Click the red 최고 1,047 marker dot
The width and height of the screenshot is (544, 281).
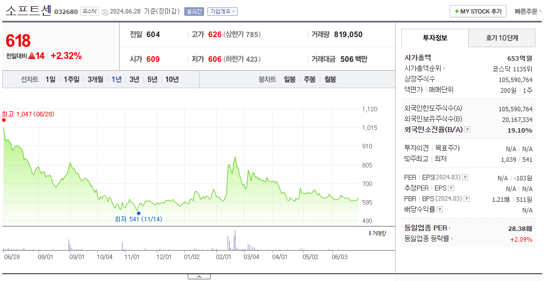click(x=4, y=120)
